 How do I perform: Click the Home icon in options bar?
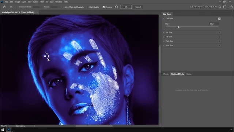point(4,7)
